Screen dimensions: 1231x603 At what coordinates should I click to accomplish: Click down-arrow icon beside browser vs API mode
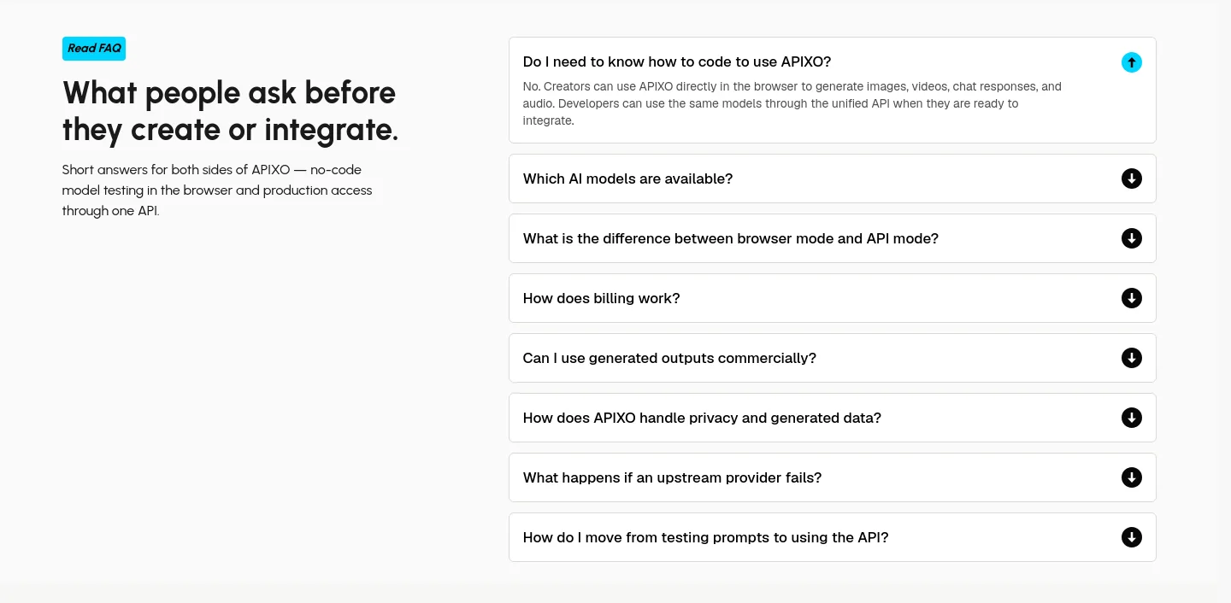1131,238
